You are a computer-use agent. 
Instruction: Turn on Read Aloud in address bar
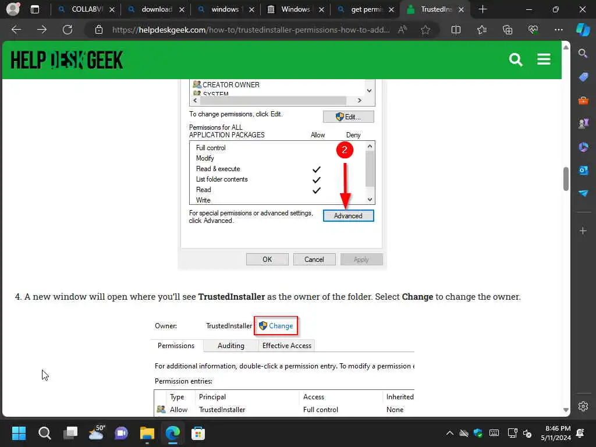tap(402, 30)
